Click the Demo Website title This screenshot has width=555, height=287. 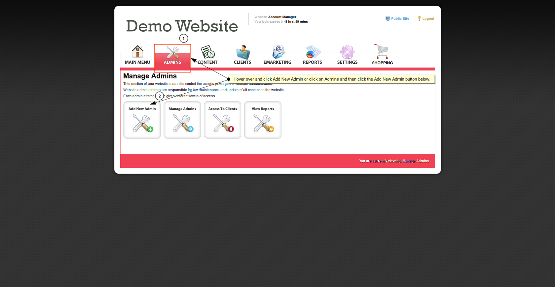[182, 26]
